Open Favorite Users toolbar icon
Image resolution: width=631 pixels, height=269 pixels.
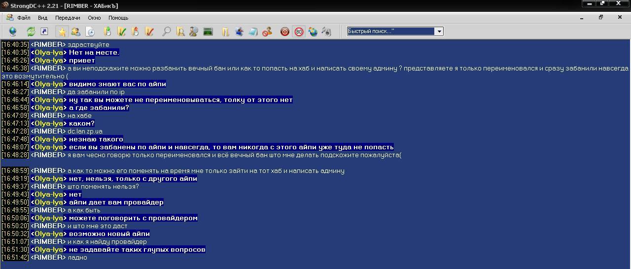point(75,32)
